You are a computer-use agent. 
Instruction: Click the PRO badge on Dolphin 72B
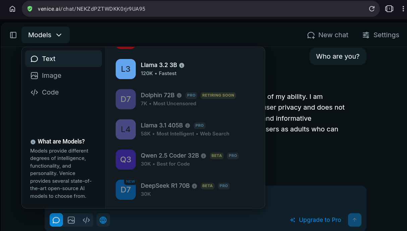(x=191, y=95)
